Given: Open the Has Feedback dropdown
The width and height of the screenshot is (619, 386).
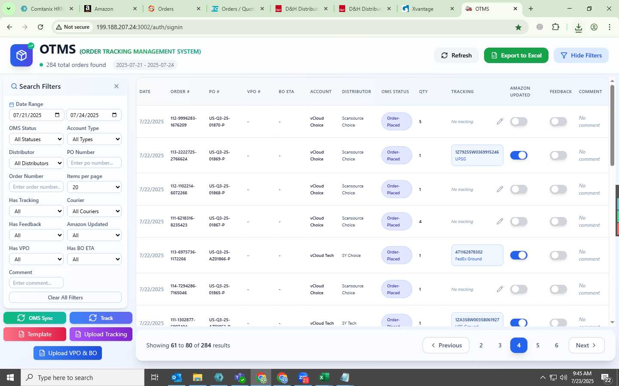Looking at the screenshot, I should 36,235.
